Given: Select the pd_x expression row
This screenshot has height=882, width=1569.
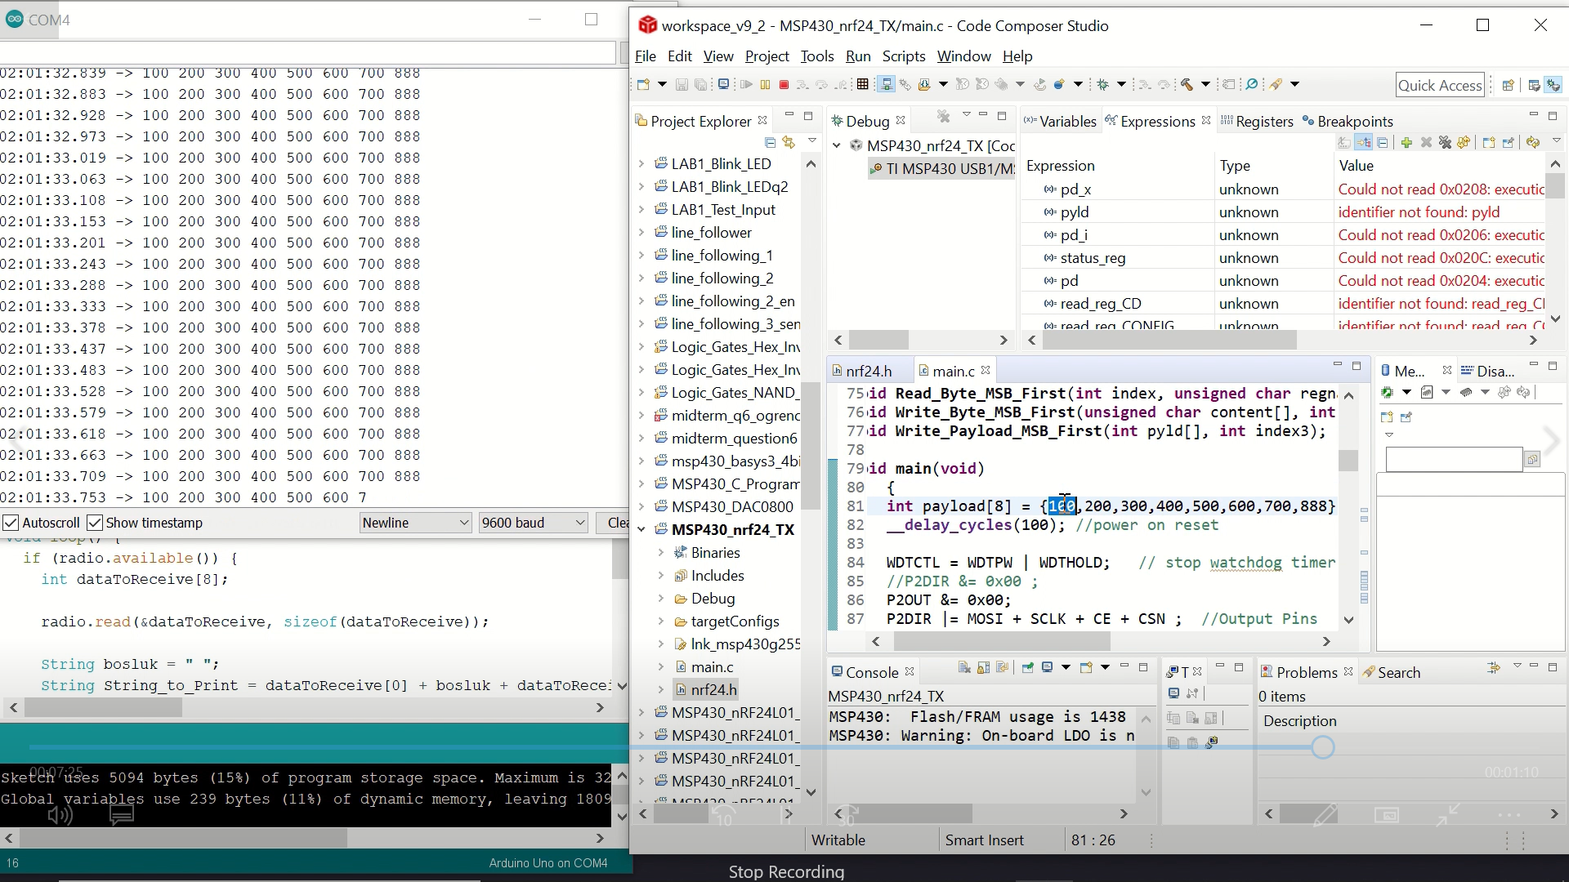Looking at the screenshot, I should click(x=1283, y=189).
